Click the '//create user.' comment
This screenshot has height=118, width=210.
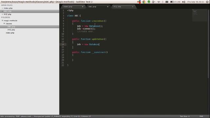click(x=86, y=31)
